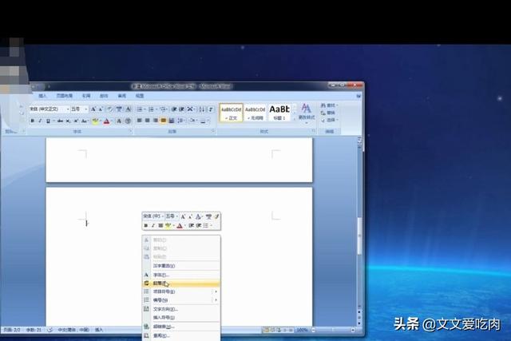
Task: Switch to the 页面布局 (Page Layout) tab
Action: coord(65,96)
